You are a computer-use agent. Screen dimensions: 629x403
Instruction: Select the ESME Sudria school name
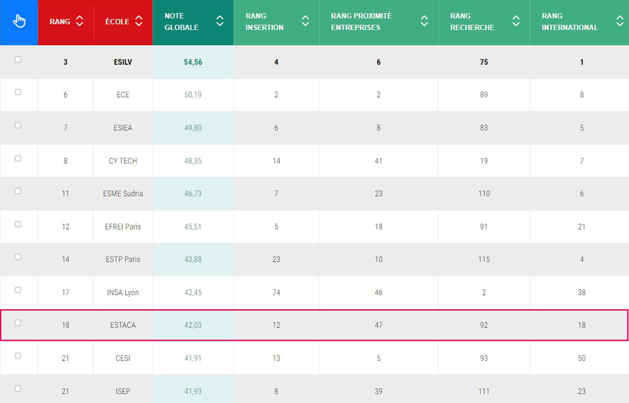point(123,194)
